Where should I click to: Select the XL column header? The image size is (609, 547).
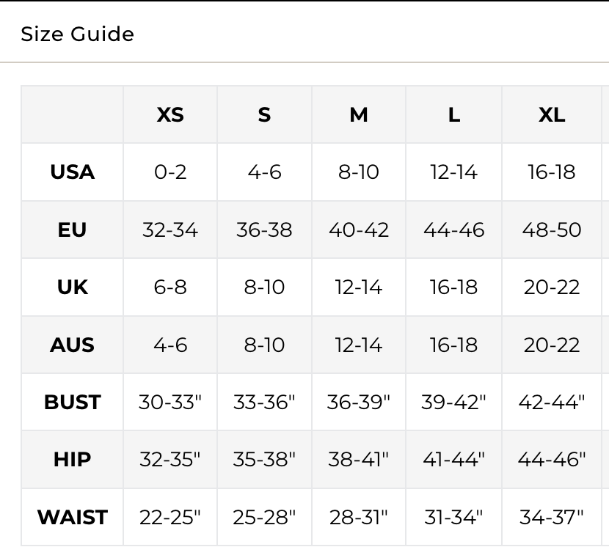click(x=552, y=115)
